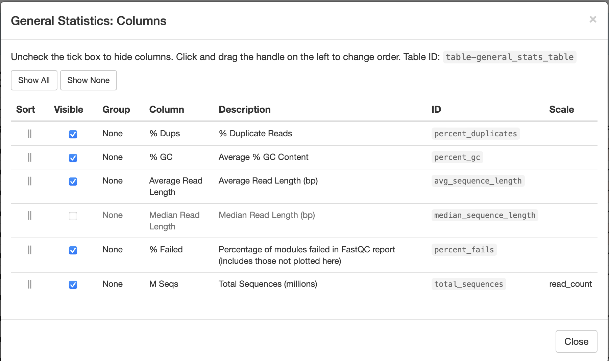
Task: Click the table-general_stats_table ID code
Action: click(509, 57)
